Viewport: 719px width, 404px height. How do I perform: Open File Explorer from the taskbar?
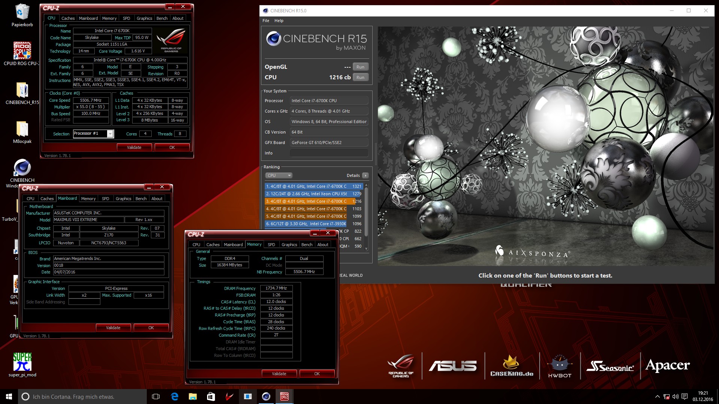coord(192,397)
